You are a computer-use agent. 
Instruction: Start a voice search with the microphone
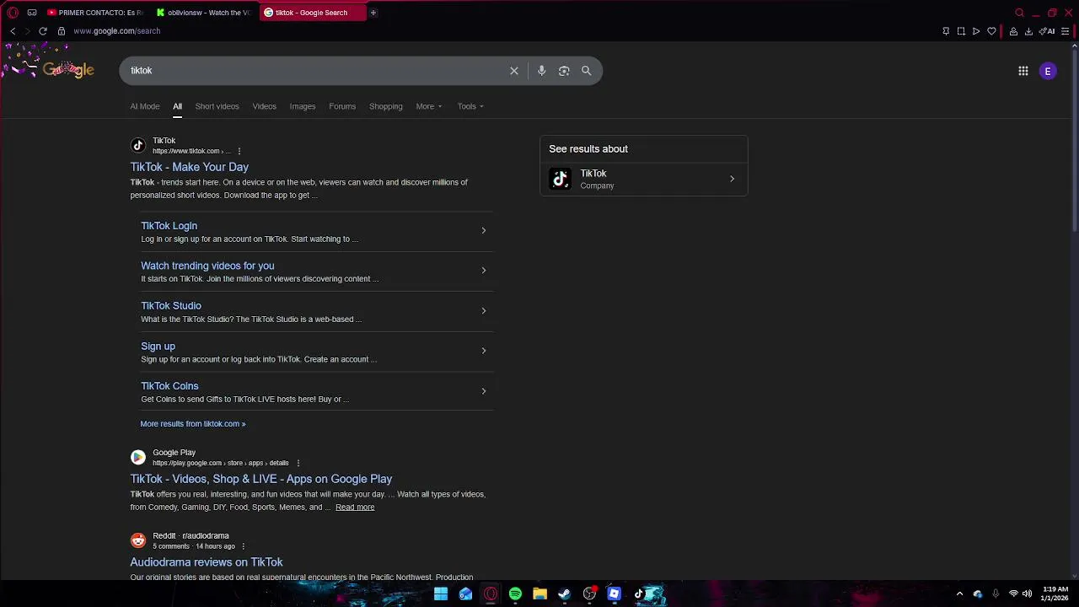[541, 71]
